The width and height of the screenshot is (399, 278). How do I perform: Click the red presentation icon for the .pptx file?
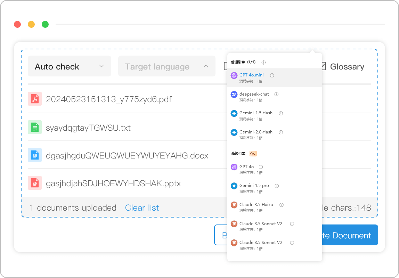[35, 183]
